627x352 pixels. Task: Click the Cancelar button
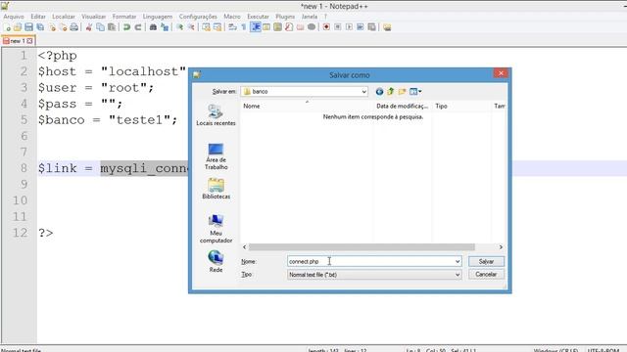(486, 275)
